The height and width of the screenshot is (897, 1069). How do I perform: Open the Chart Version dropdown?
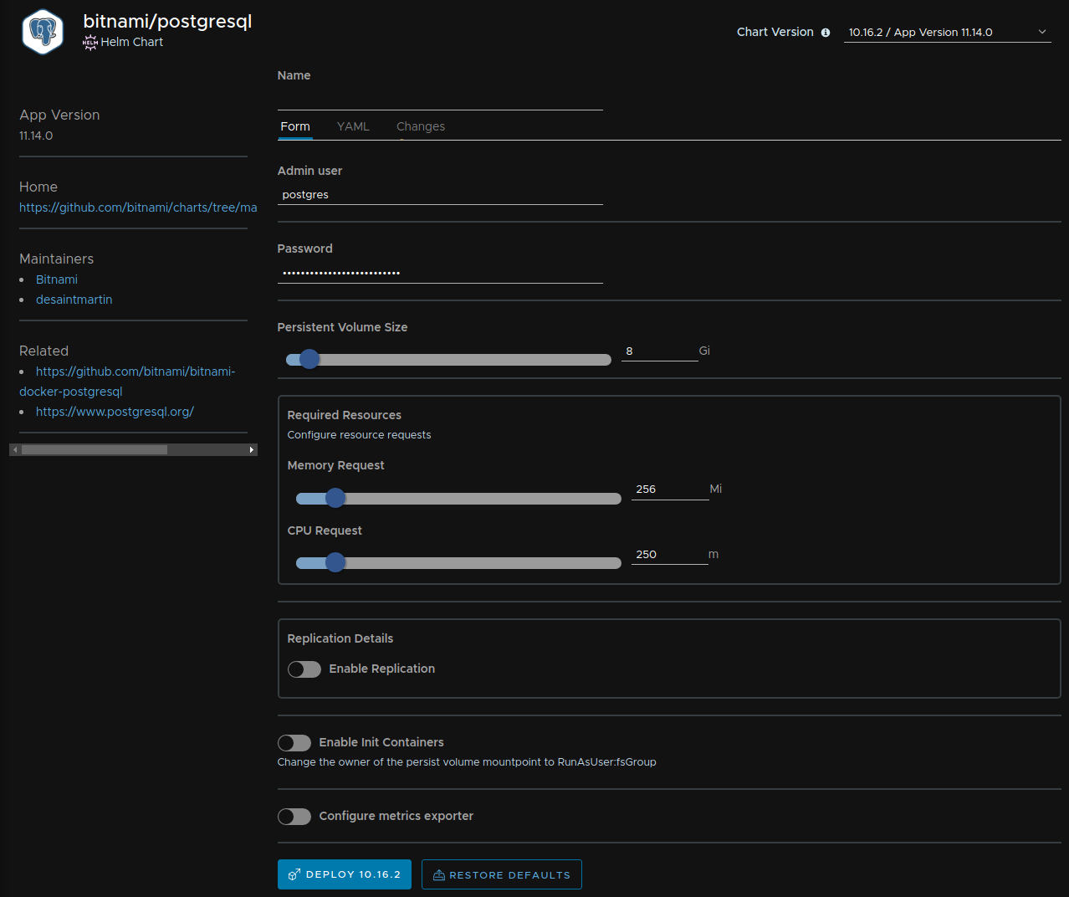pyautogui.click(x=947, y=32)
